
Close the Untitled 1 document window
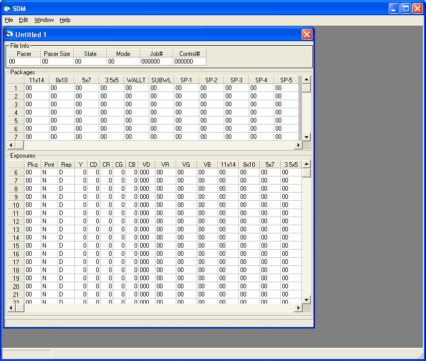pyautogui.click(x=307, y=35)
